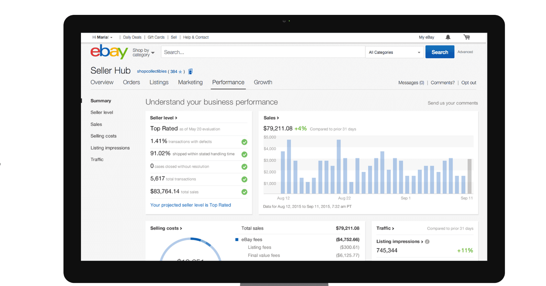Click Send us your comments
The image size is (546, 286).
[453, 103]
